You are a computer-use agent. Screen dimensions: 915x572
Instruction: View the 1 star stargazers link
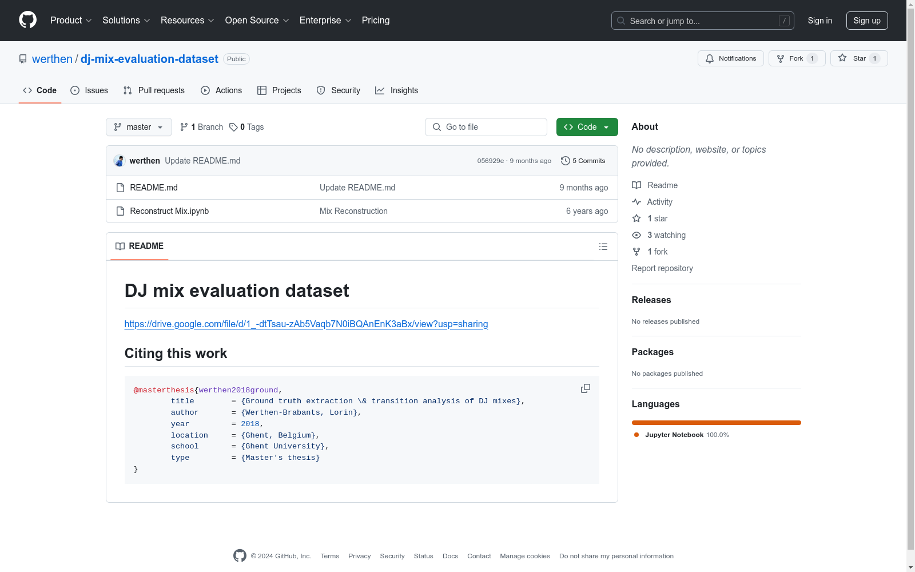(650, 219)
